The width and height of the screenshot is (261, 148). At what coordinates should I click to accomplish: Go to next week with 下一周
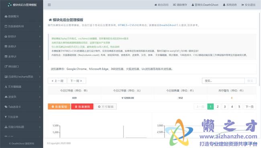(x=77, y=81)
